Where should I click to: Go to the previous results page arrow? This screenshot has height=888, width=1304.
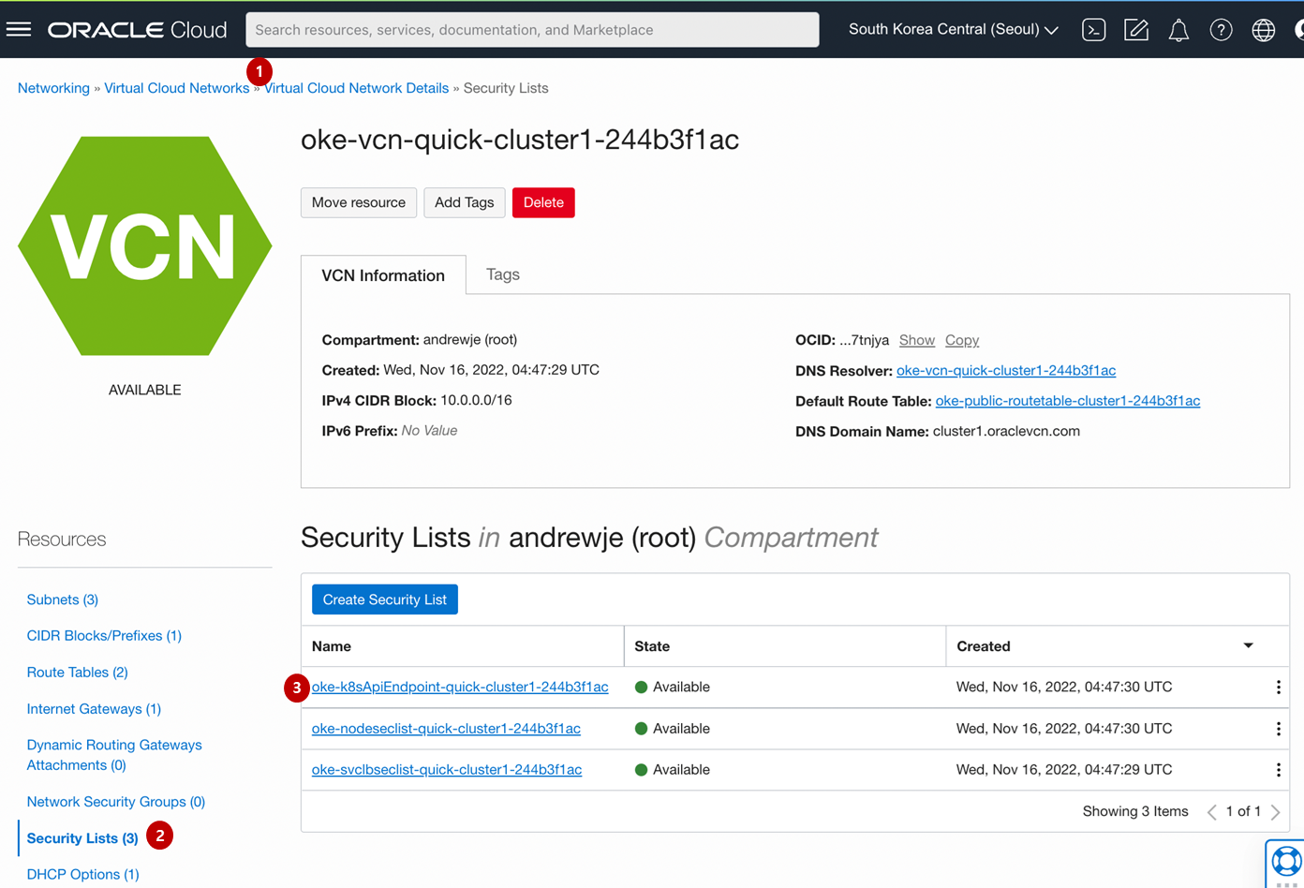[x=1212, y=812]
